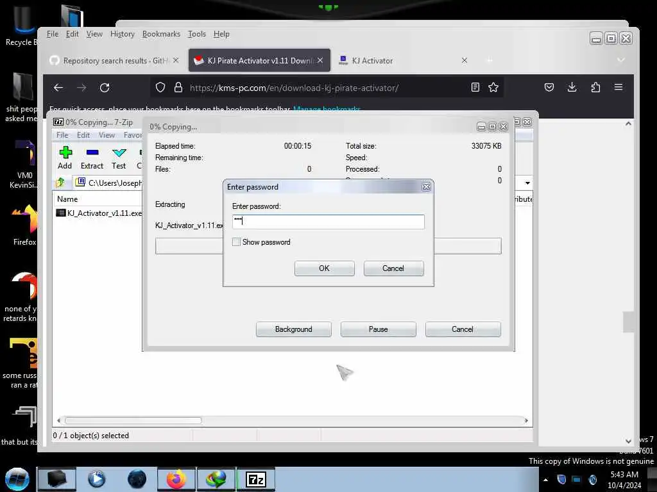657x492 pixels.
Task: Confirm password with OK button
Action: pyautogui.click(x=324, y=268)
